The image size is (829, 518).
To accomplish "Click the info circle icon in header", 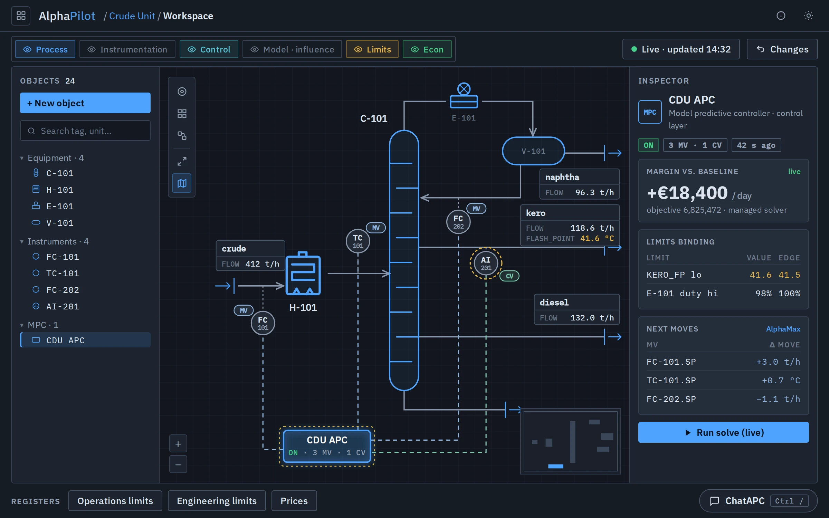I will pos(781,16).
